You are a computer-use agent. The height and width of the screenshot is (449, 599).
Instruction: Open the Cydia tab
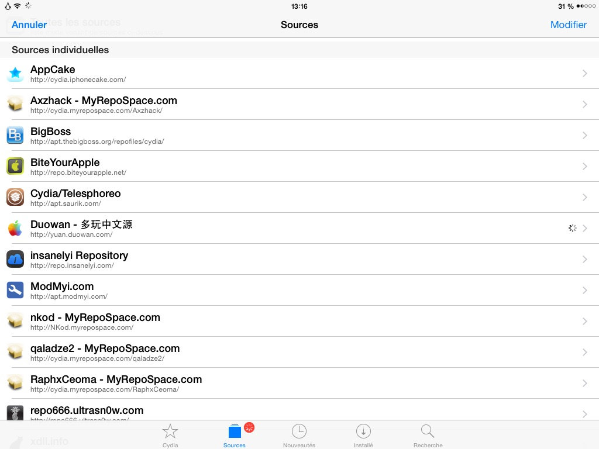[170, 436]
